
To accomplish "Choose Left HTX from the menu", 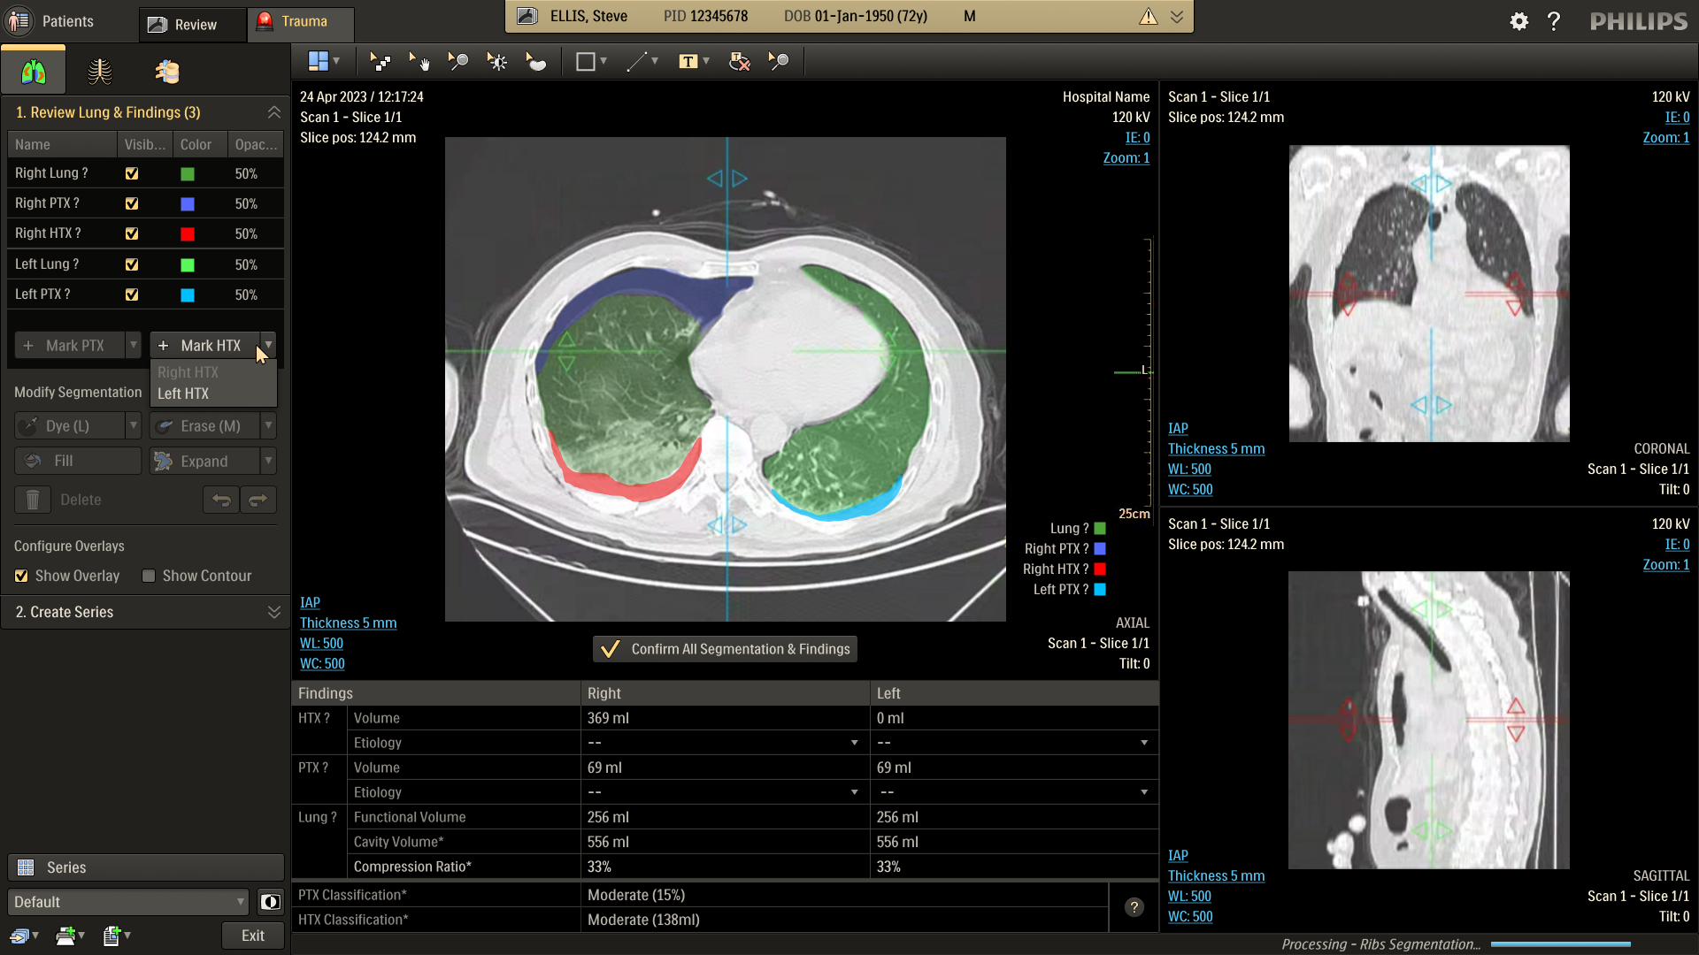I will tap(183, 394).
